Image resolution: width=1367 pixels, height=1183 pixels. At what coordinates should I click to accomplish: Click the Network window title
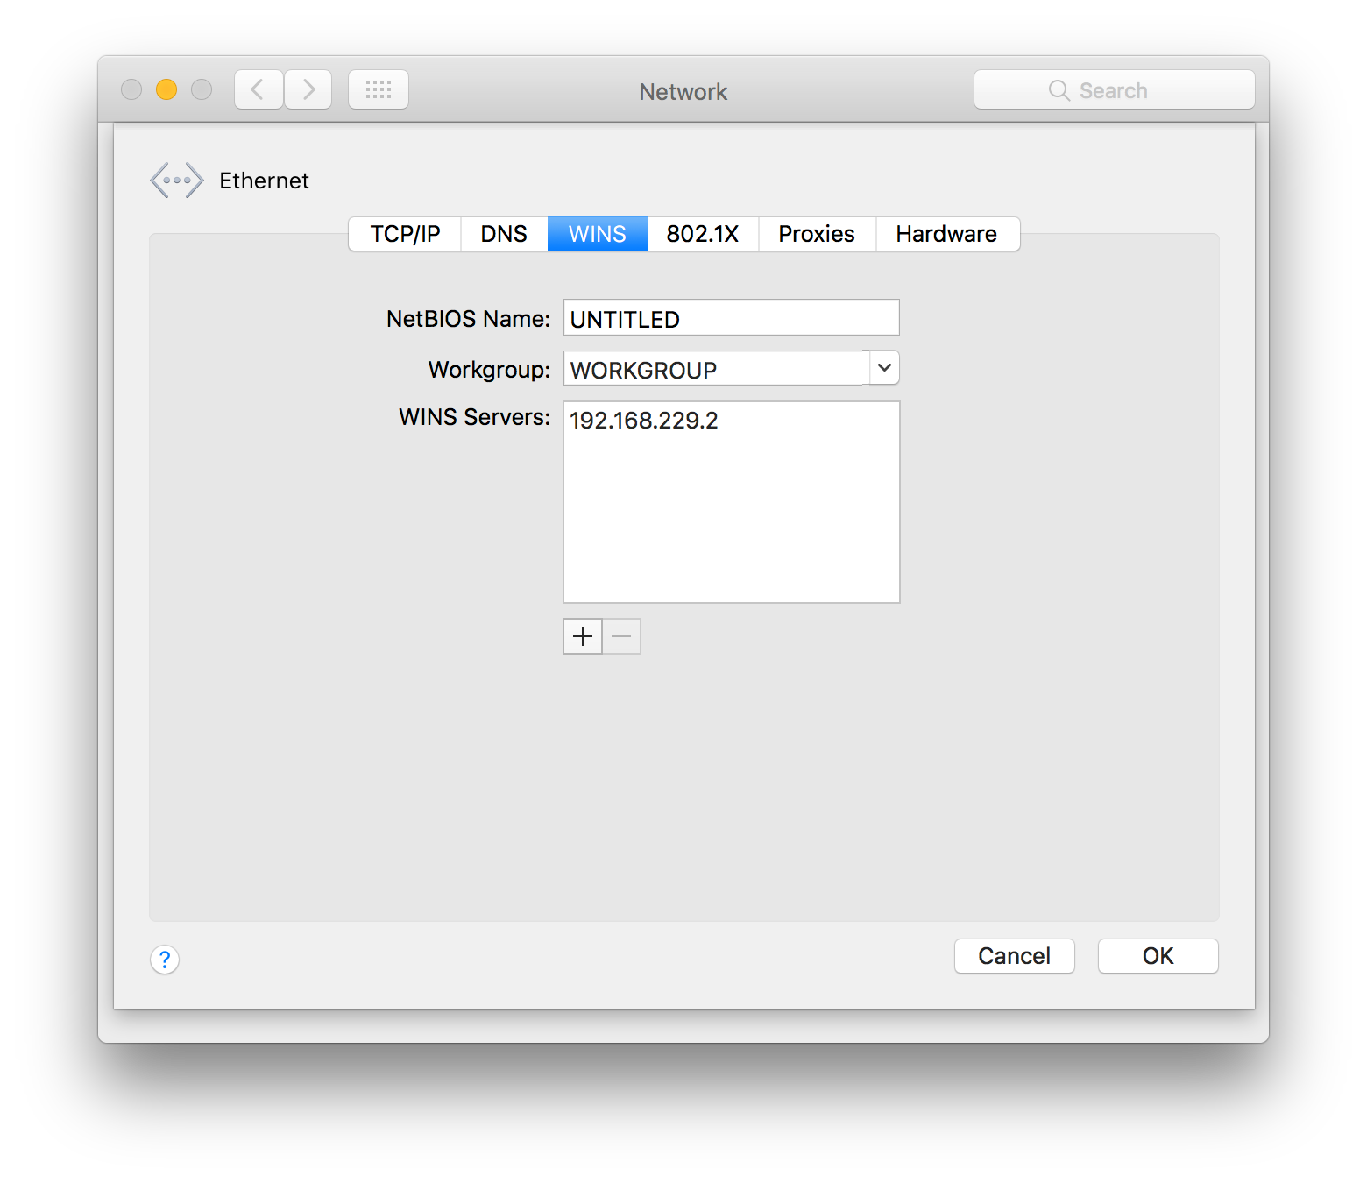[683, 92]
